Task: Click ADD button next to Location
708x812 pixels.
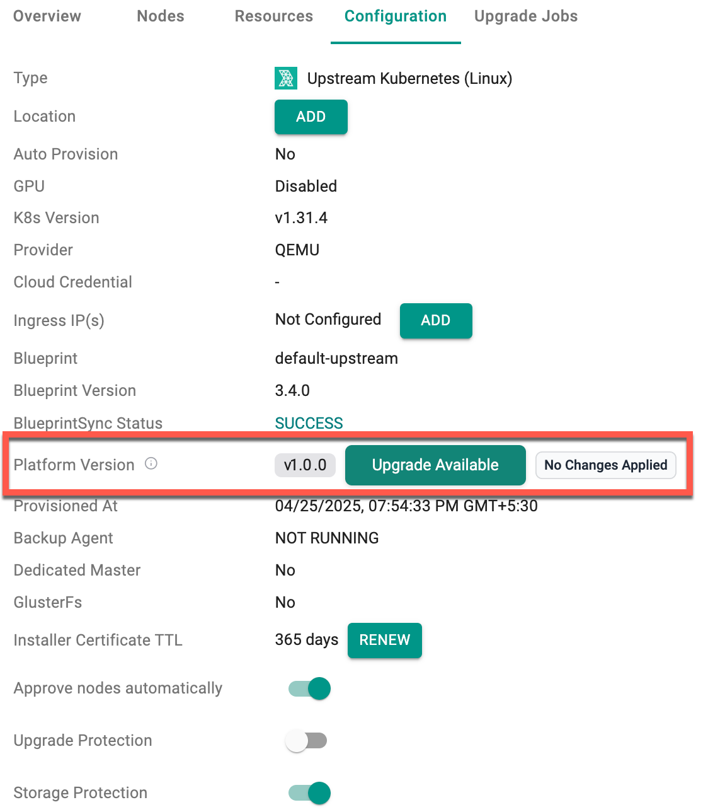Action: pyautogui.click(x=311, y=117)
